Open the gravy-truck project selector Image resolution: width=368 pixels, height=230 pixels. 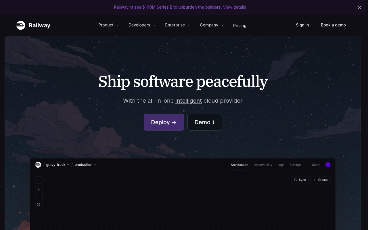tap(57, 165)
